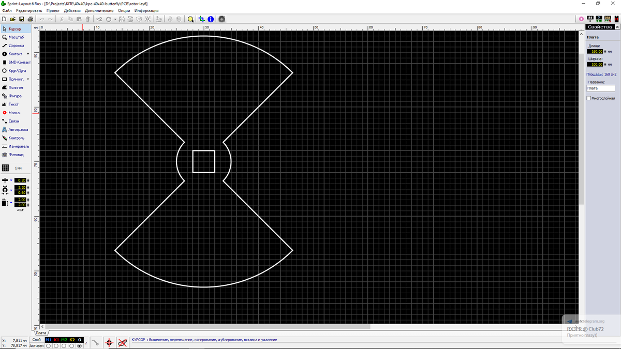Activate layer К1 radio button
Screen dimensions: 621x349
pos(56,346)
